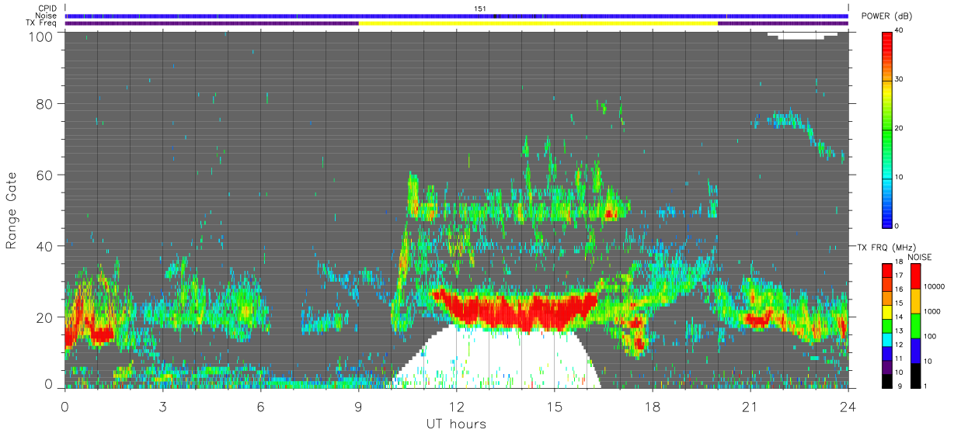Click the red segment of the NOISE legend
Screen dimensions: 954x440
click(x=917, y=276)
